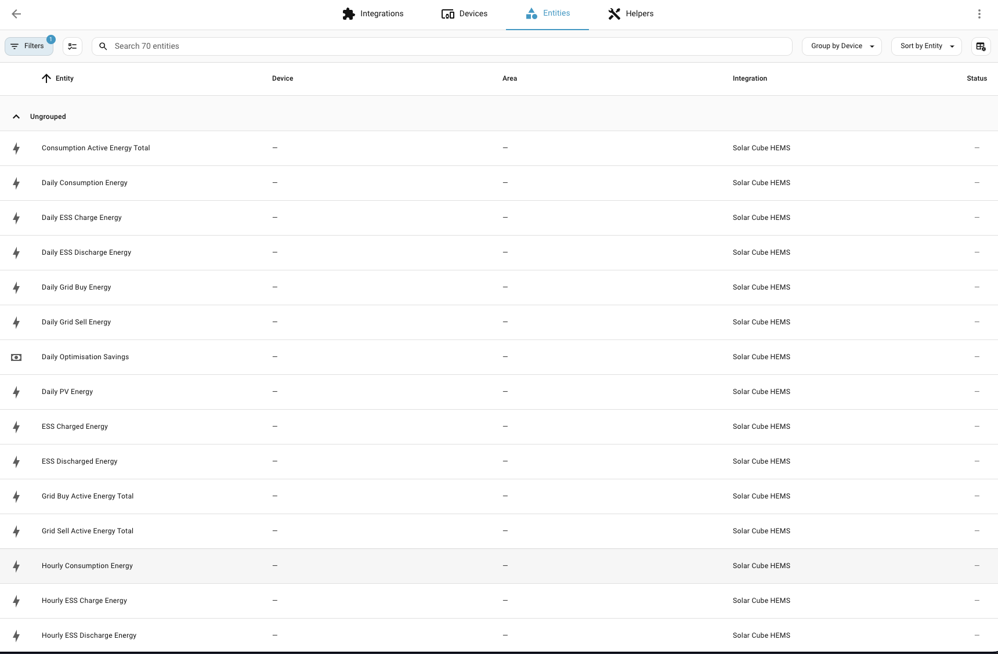
Task: Click Solar Cube HEMS in Hourly Consumption Energy row
Action: 761,566
